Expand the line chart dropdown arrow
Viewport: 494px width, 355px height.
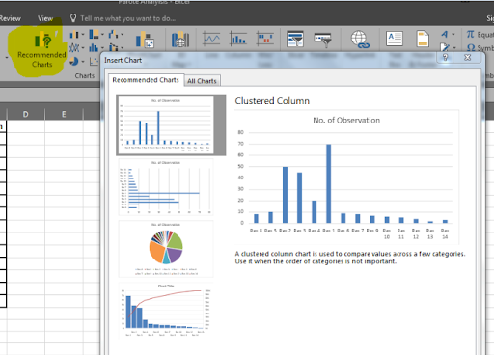click(x=83, y=48)
